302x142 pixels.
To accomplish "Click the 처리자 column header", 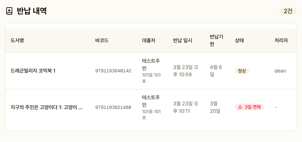I will click(x=281, y=41).
